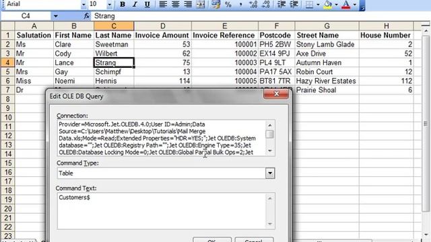431x242 pixels.
Task: Select cell 'Stony Lamb Glade'
Action: (327, 44)
